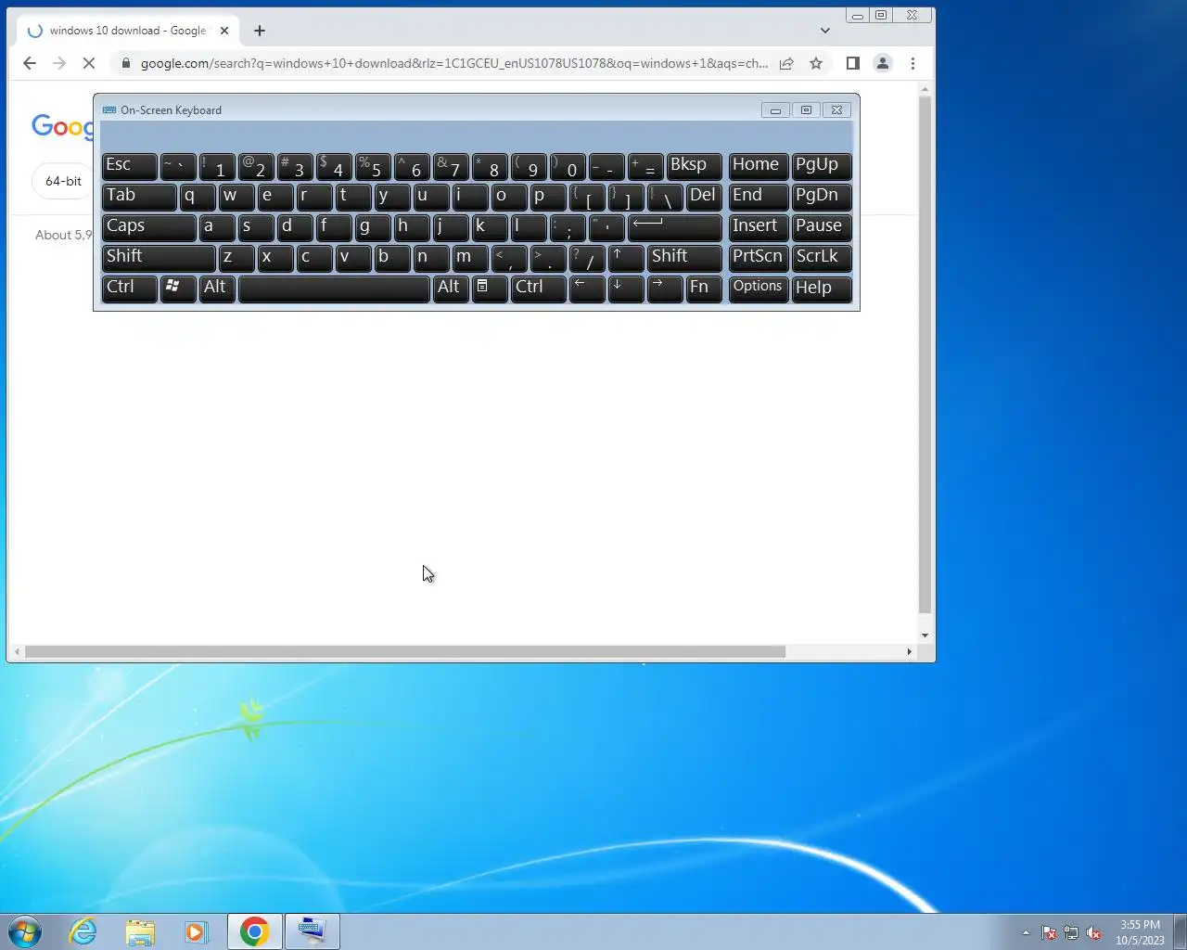Click the Bksp key

pyautogui.click(x=695, y=166)
